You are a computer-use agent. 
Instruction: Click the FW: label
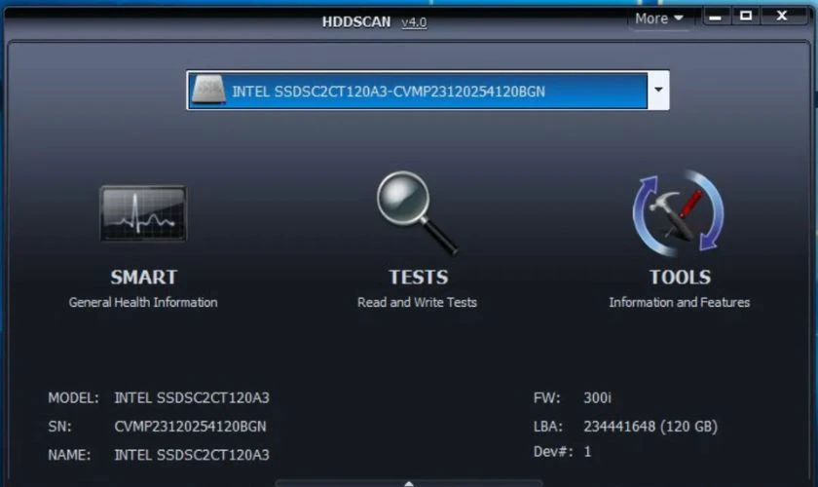[546, 398]
